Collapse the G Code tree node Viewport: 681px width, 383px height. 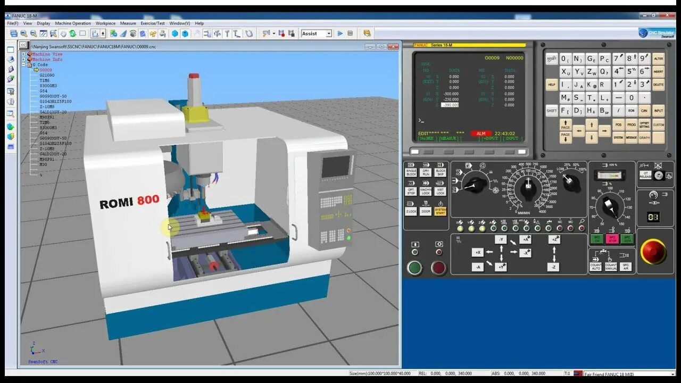[x=24, y=65]
